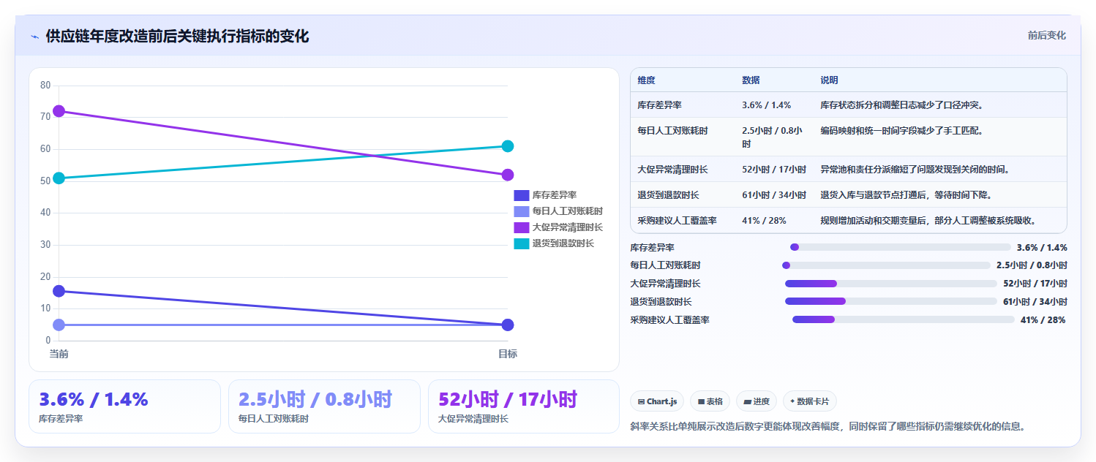This screenshot has width=1096, height=462.
Task: Click the cyan data point at 61 on 目标
Action: [508, 146]
